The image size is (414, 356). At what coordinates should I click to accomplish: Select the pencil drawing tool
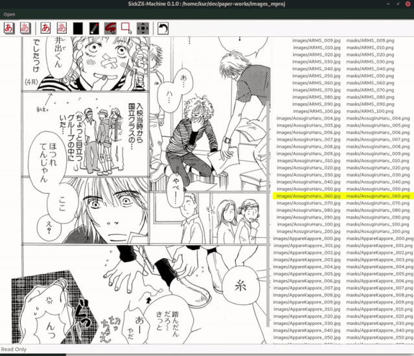point(94,29)
